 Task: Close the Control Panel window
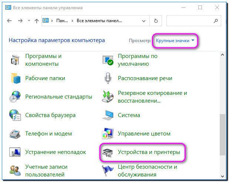(217, 7)
